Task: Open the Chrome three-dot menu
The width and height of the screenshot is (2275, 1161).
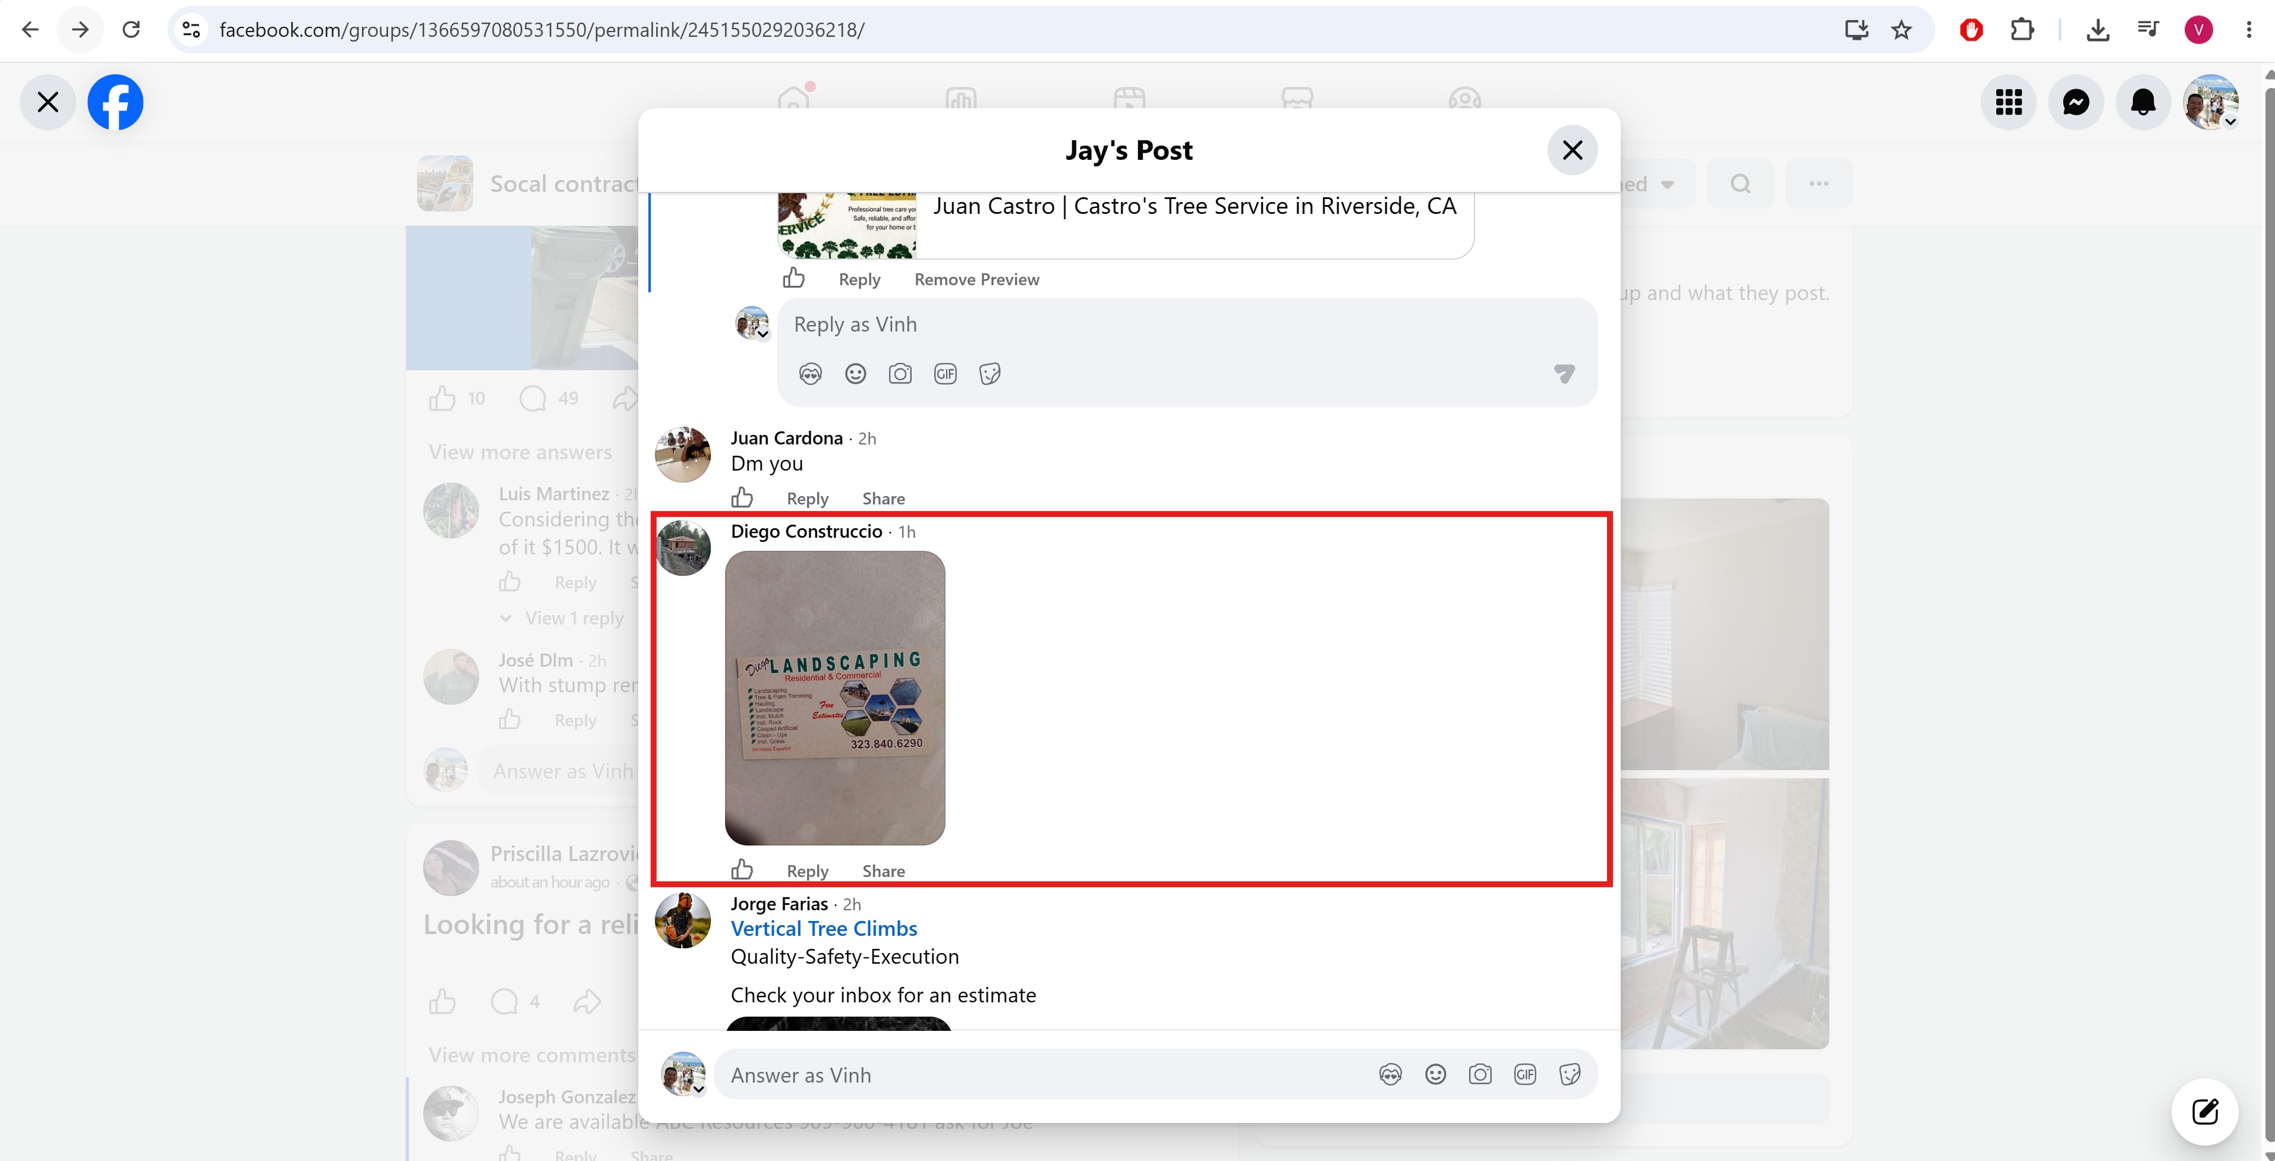Action: click(x=2248, y=30)
